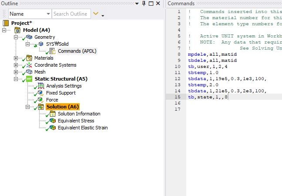Click the Coordinate Systems triad icon
This screenshot has height=196, width=282.
29,65
